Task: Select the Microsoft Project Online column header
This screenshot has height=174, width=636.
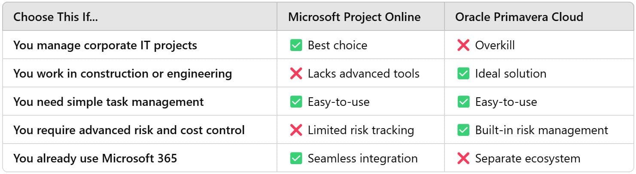Action: coord(354,17)
